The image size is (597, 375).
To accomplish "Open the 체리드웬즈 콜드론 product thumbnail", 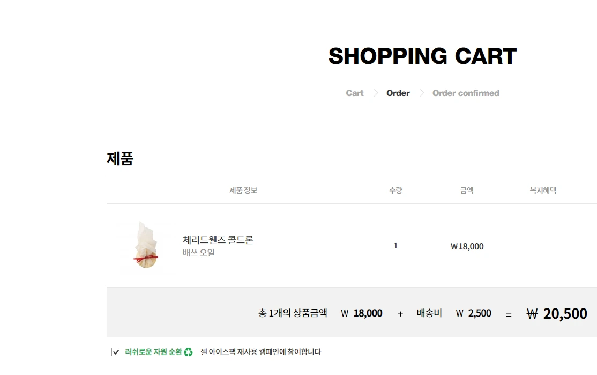I will [145, 245].
